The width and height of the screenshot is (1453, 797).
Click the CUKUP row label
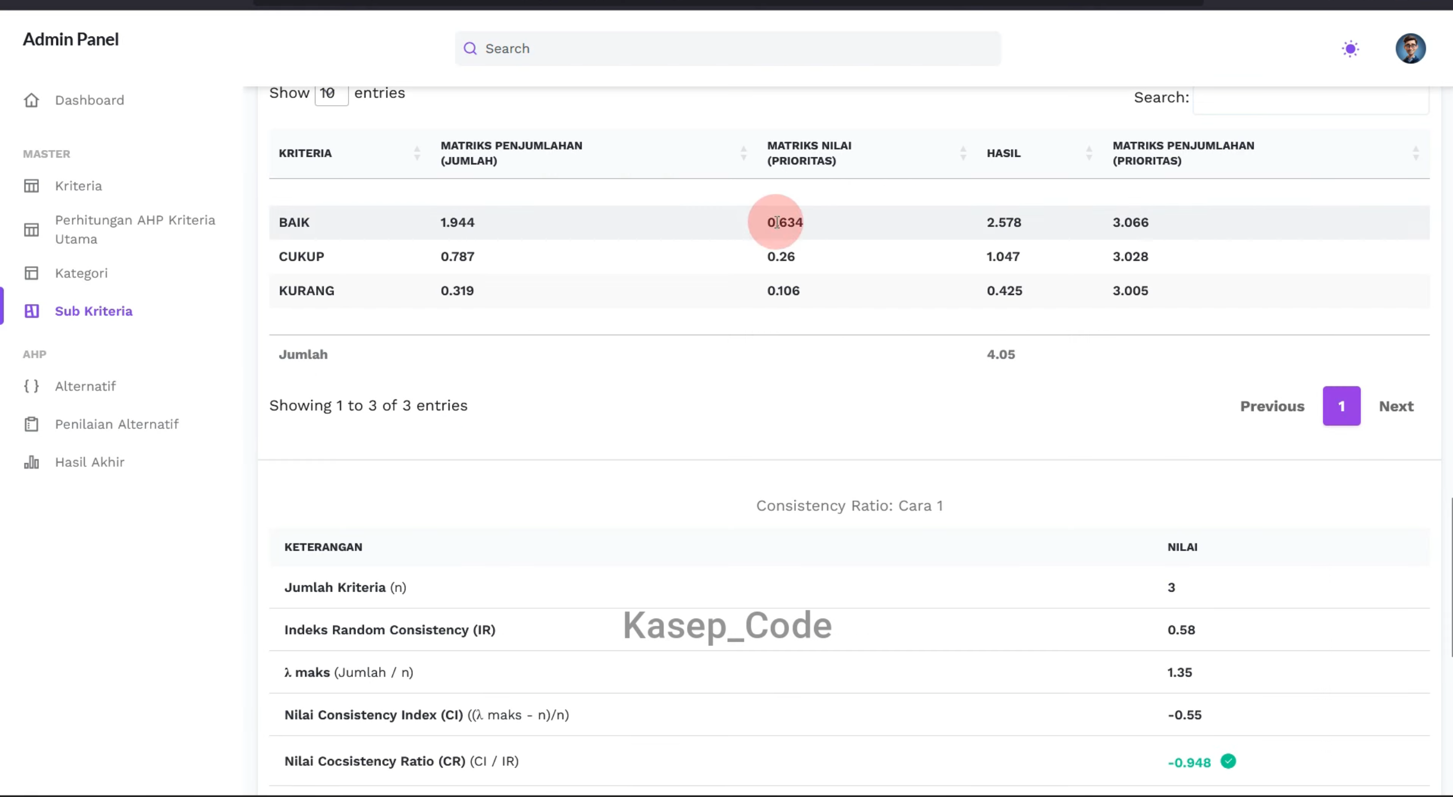click(x=301, y=256)
